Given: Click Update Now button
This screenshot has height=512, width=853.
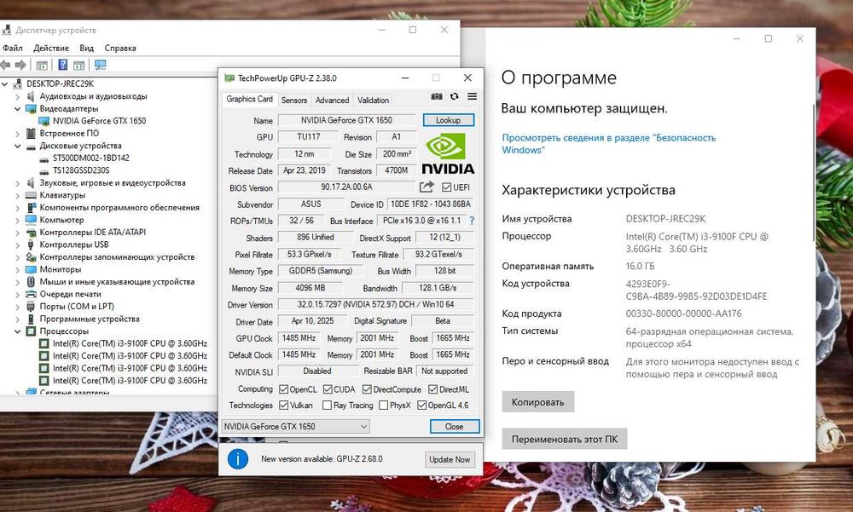Looking at the screenshot, I should pyautogui.click(x=450, y=459).
